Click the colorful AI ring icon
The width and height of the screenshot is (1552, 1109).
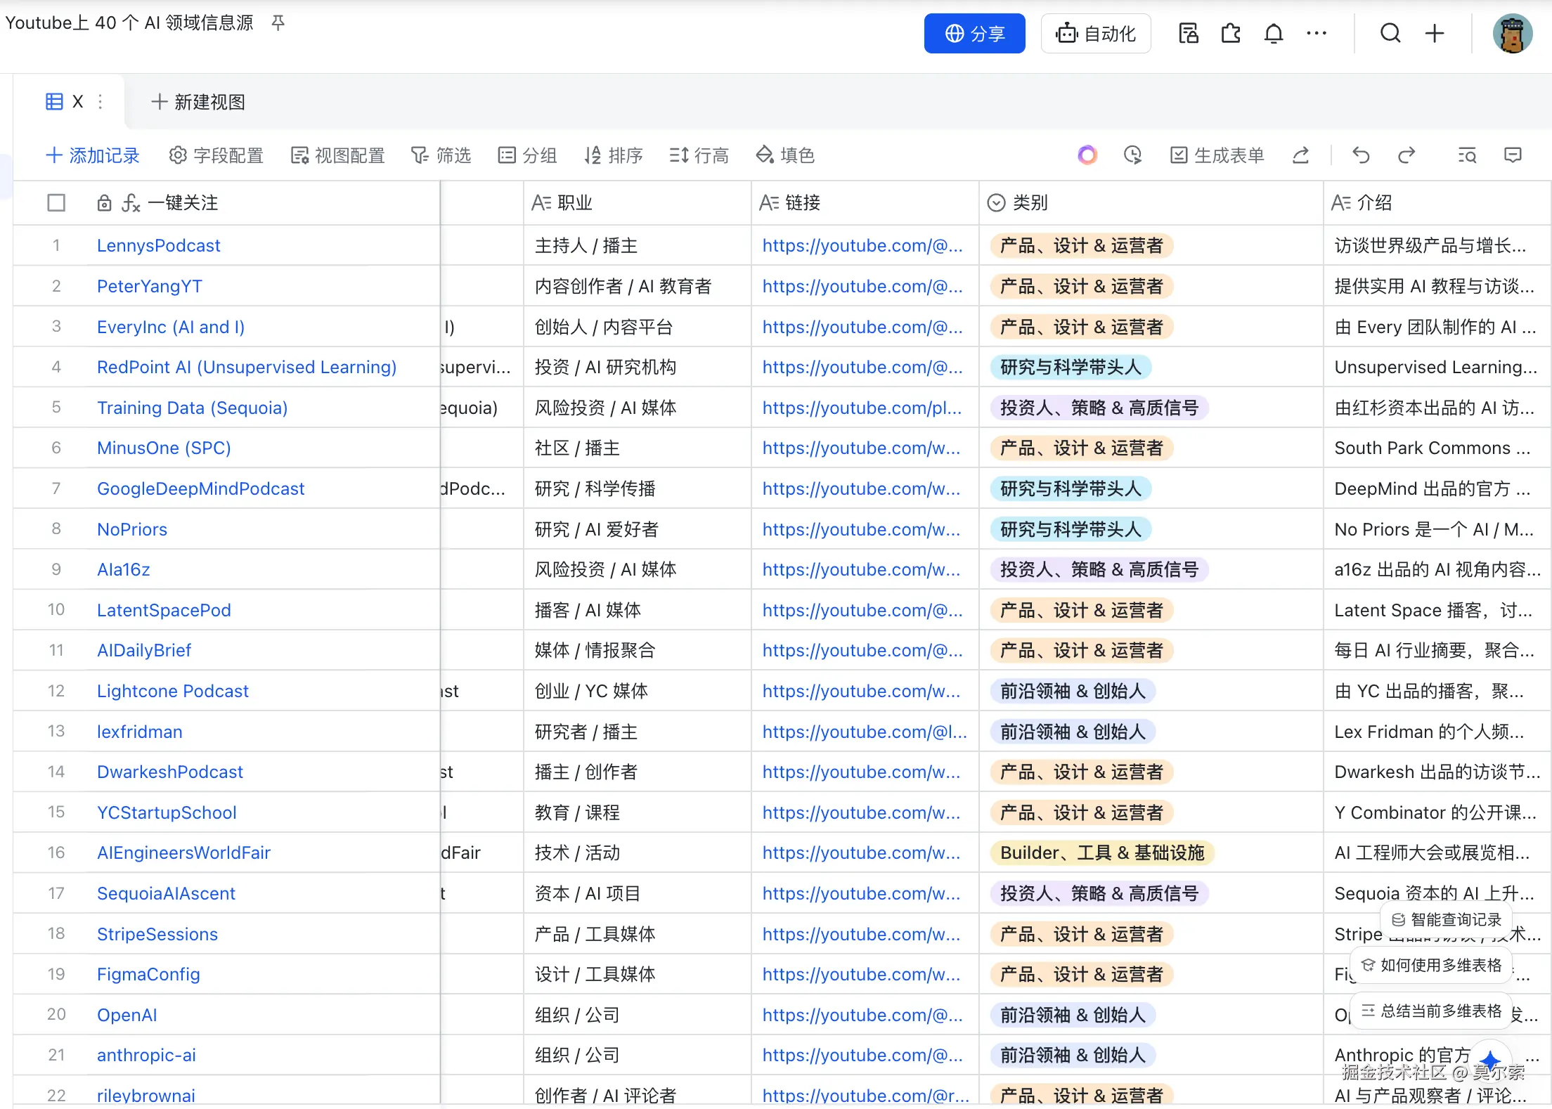1087,155
